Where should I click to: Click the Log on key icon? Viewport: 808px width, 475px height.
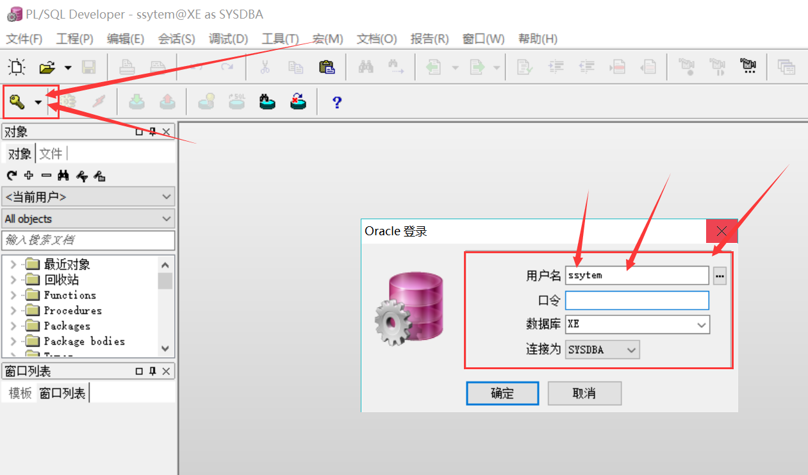(17, 101)
